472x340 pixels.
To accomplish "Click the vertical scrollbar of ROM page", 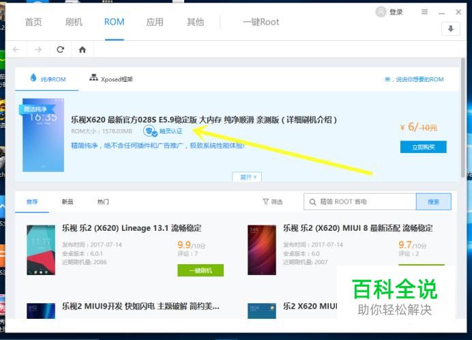I will coord(463,117).
